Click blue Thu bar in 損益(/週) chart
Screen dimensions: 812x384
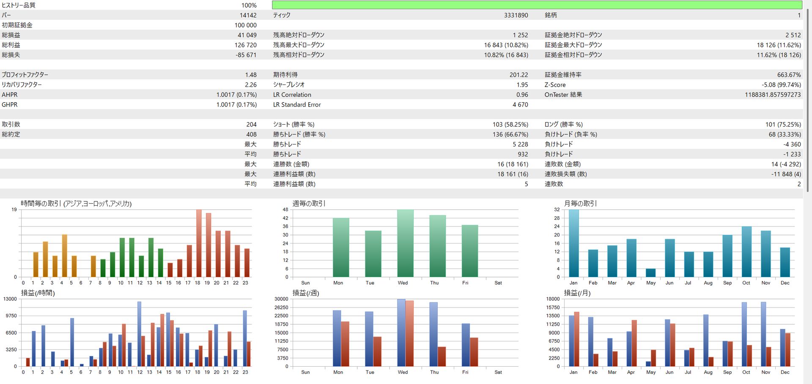(433, 334)
